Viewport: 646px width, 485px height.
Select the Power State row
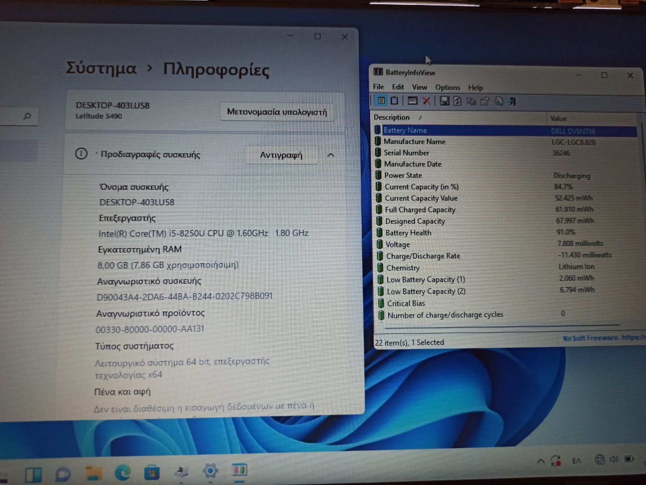[x=507, y=175]
